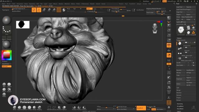Image resolution: width=199 pixels, height=112 pixels.
Task: Toggle pomeranian subtool eye visibility
Action: pos(195,43)
